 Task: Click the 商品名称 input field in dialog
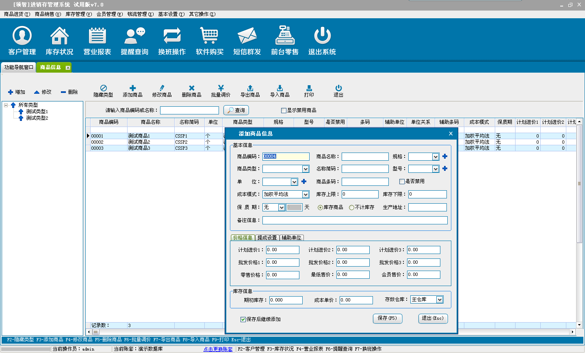[365, 157]
